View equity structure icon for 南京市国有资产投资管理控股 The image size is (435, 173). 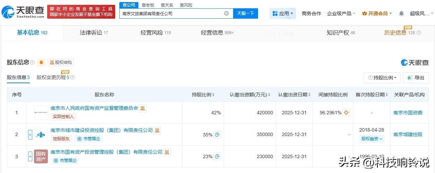(167, 152)
